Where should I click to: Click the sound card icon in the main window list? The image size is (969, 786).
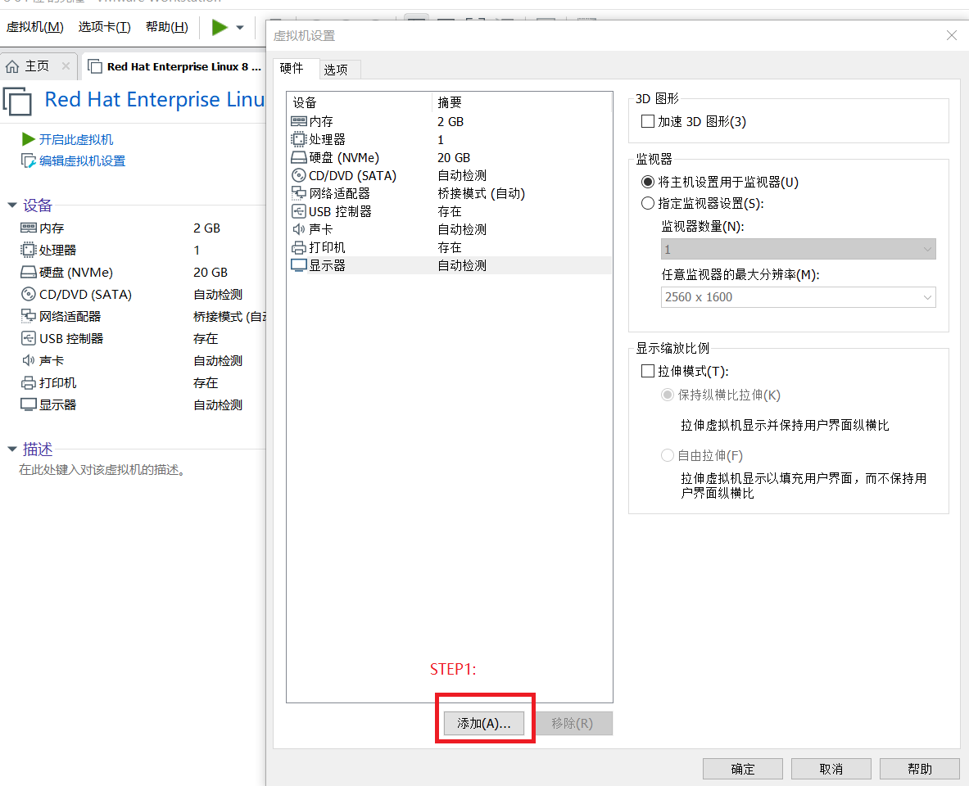[29, 360]
